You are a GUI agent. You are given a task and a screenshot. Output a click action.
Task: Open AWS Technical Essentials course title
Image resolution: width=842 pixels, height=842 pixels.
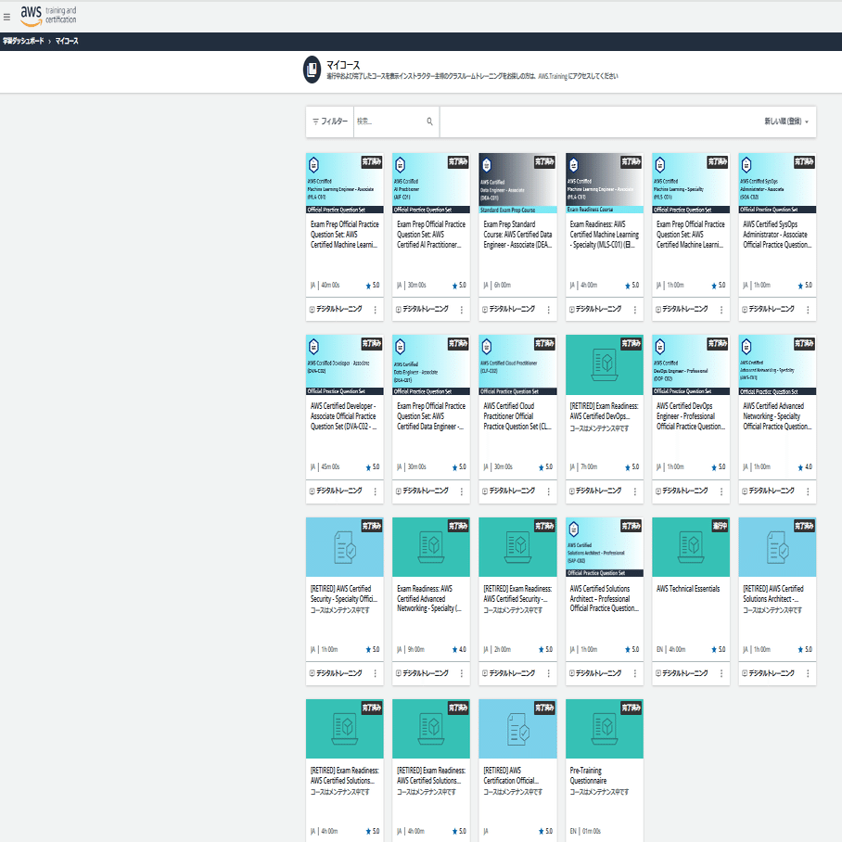point(688,589)
